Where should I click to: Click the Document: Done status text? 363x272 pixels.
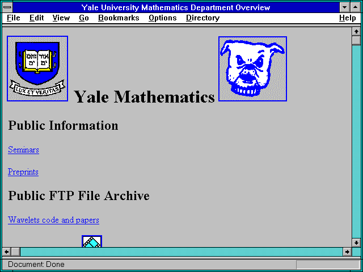point(36,264)
